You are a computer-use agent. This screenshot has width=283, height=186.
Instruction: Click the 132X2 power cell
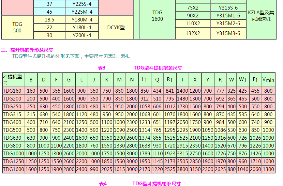[x=193, y=33]
